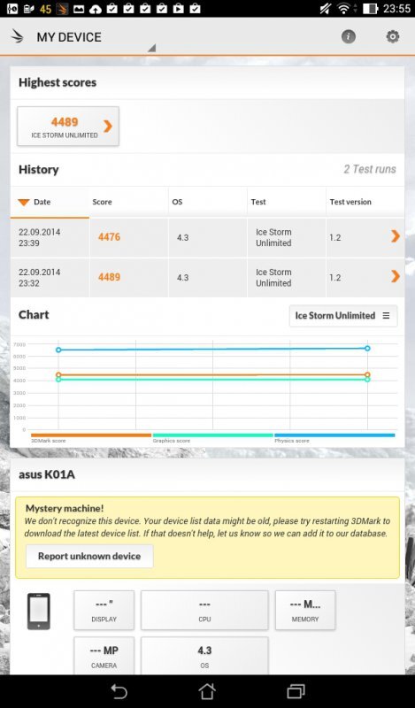Screen dimensions: 415x708
Task: Sort history by Score column
Action: [x=128, y=202]
